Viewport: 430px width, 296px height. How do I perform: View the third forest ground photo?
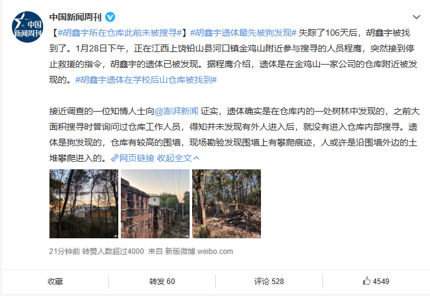[227, 204]
